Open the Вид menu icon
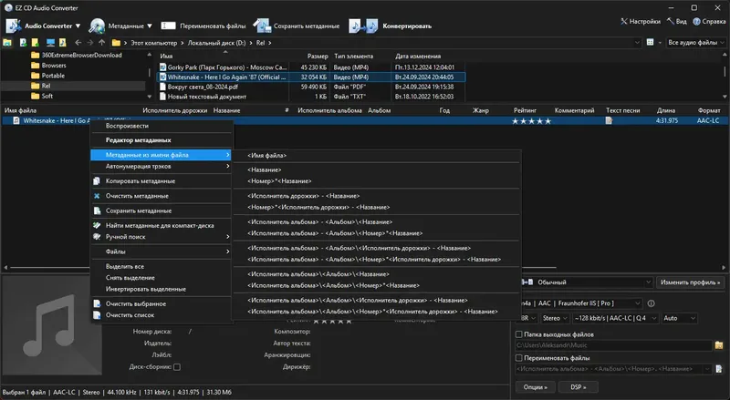The height and width of the screenshot is (400, 730). pyautogui.click(x=674, y=20)
